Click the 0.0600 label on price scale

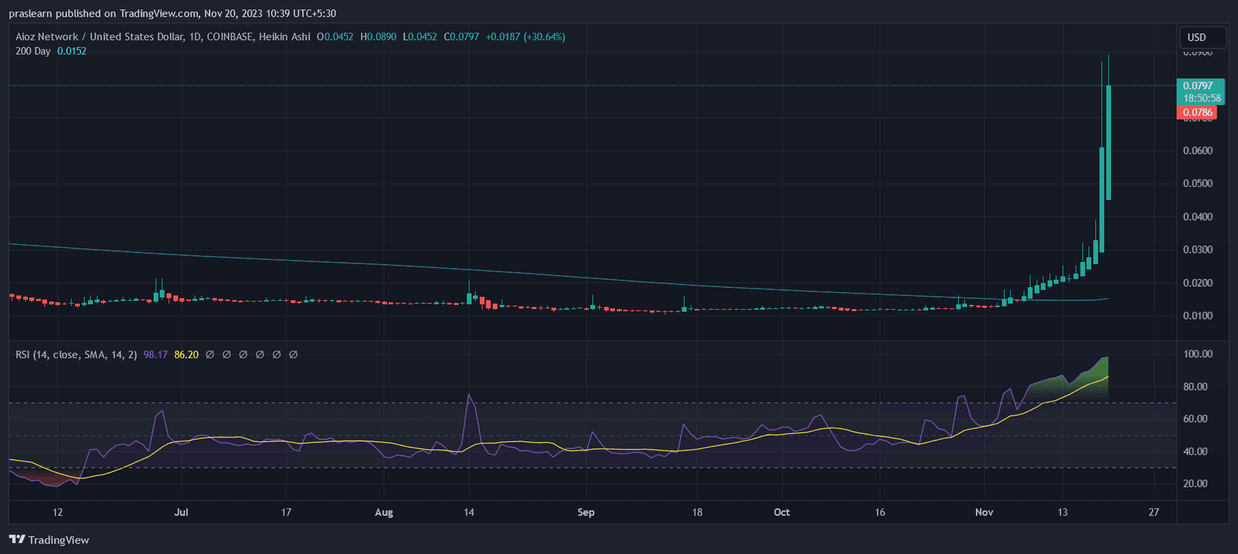[x=1197, y=151]
